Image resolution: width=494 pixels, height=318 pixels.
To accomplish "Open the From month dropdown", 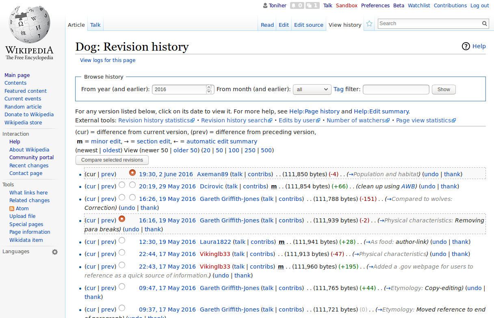I will pyautogui.click(x=312, y=90).
